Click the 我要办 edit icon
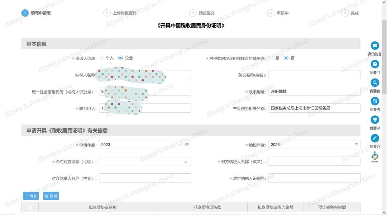The image size is (387, 215). [375, 138]
